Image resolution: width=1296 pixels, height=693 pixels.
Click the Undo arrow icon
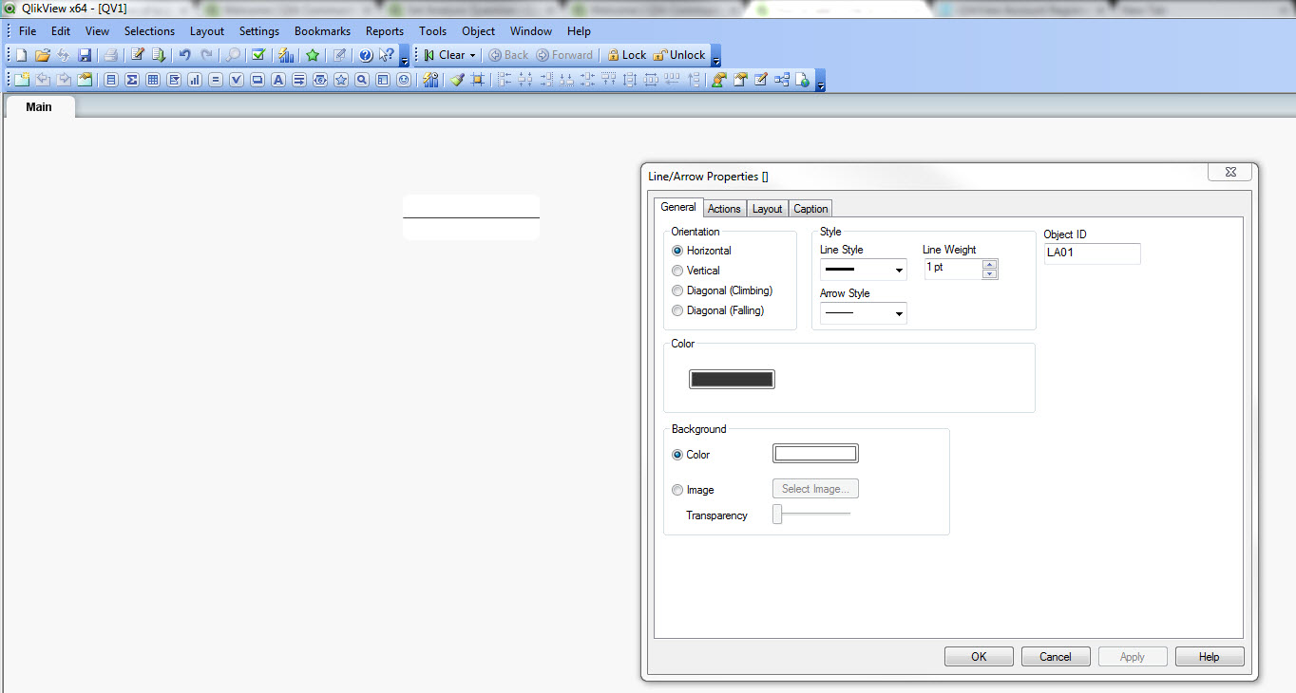point(185,55)
